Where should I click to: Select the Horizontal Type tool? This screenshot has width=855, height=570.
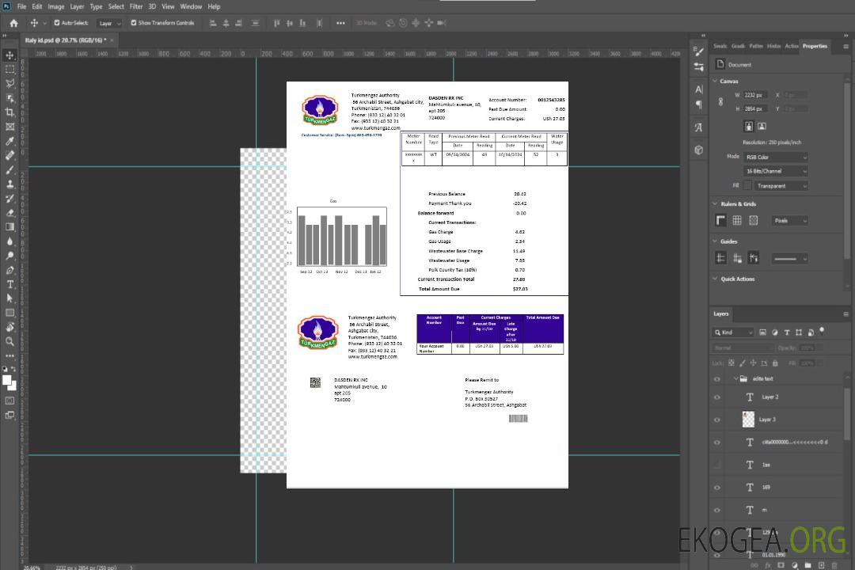[9, 283]
